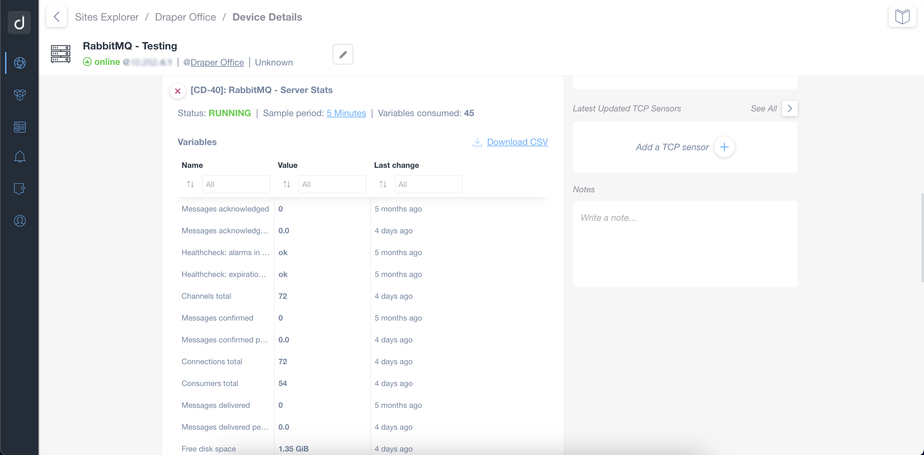Click the Write a note text area
The height and width of the screenshot is (455, 924).
click(685, 244)
